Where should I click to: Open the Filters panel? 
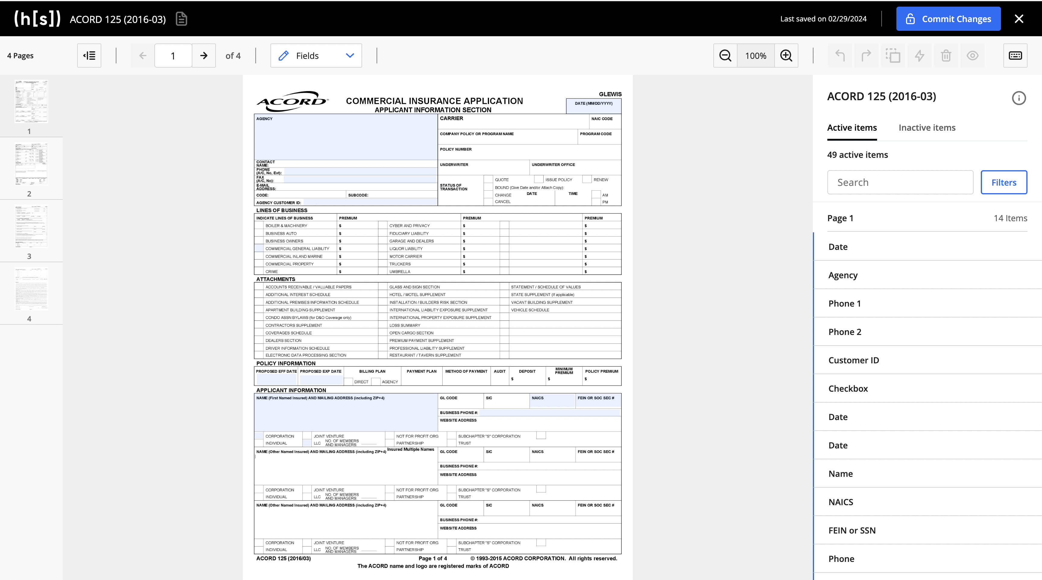1003,183
